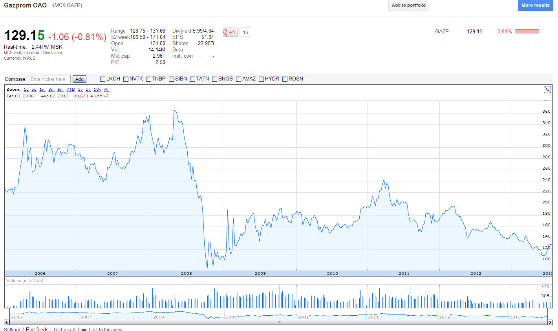Click the Real-time 2:44PM MSK timestamp

pyautogui.click(x=33, y=47)
